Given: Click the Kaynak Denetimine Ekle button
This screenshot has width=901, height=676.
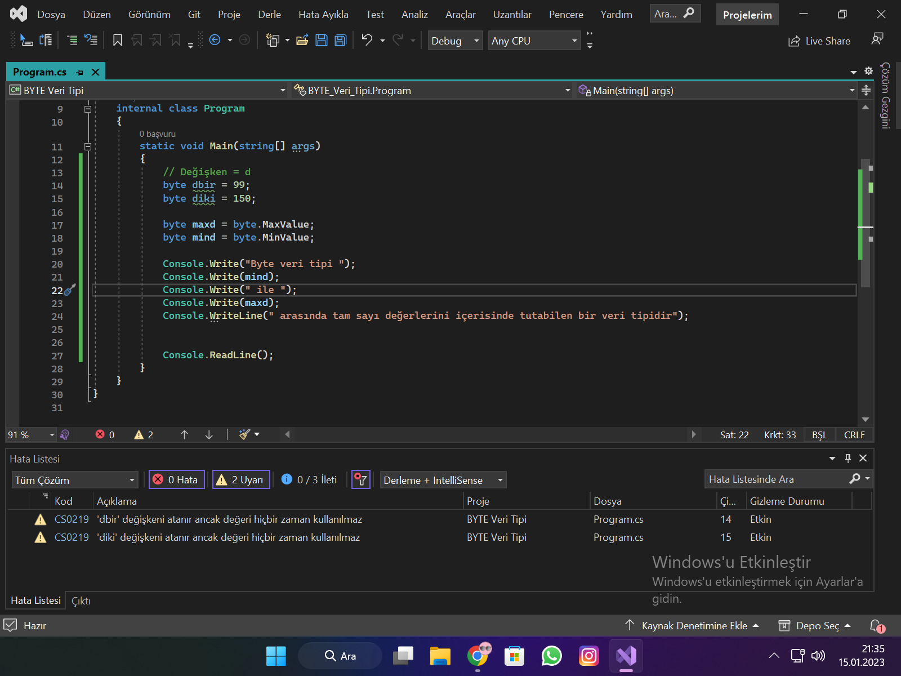Looking at the screenshot, I should [694, 626].
